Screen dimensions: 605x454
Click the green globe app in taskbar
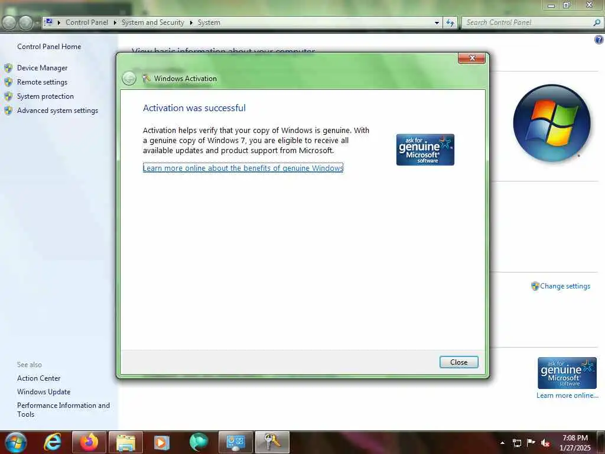(x=199, y=442)
